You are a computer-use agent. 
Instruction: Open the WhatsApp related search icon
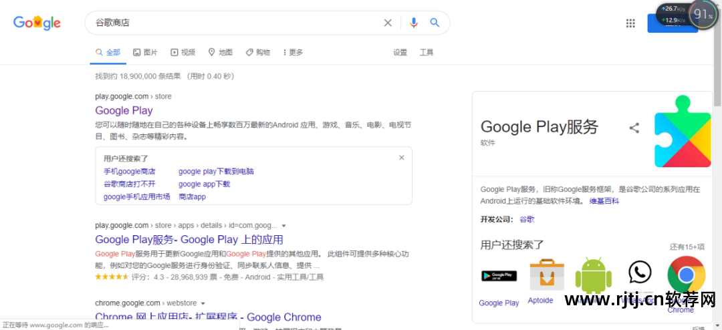click(x=640, y=273)
